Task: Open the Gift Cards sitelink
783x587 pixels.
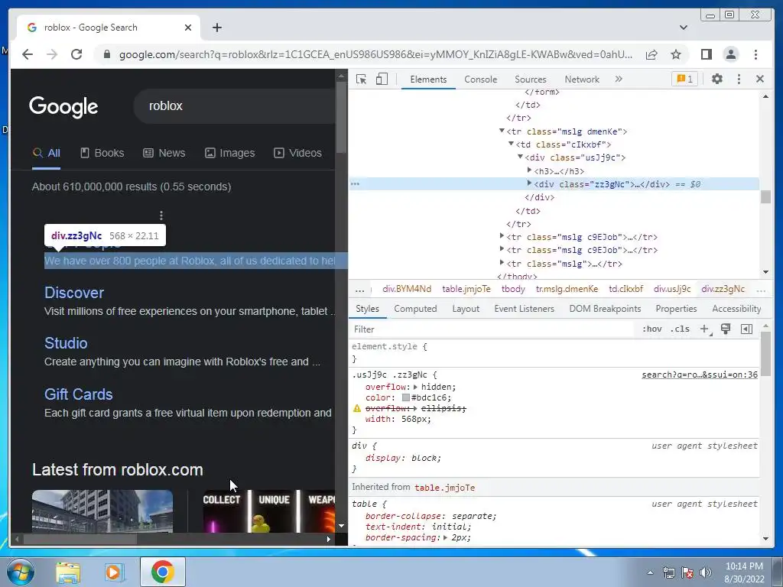Action: point(79,394)
